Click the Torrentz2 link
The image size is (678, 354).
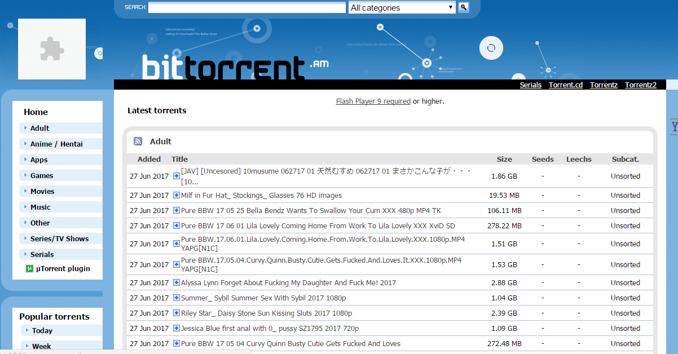641,85
